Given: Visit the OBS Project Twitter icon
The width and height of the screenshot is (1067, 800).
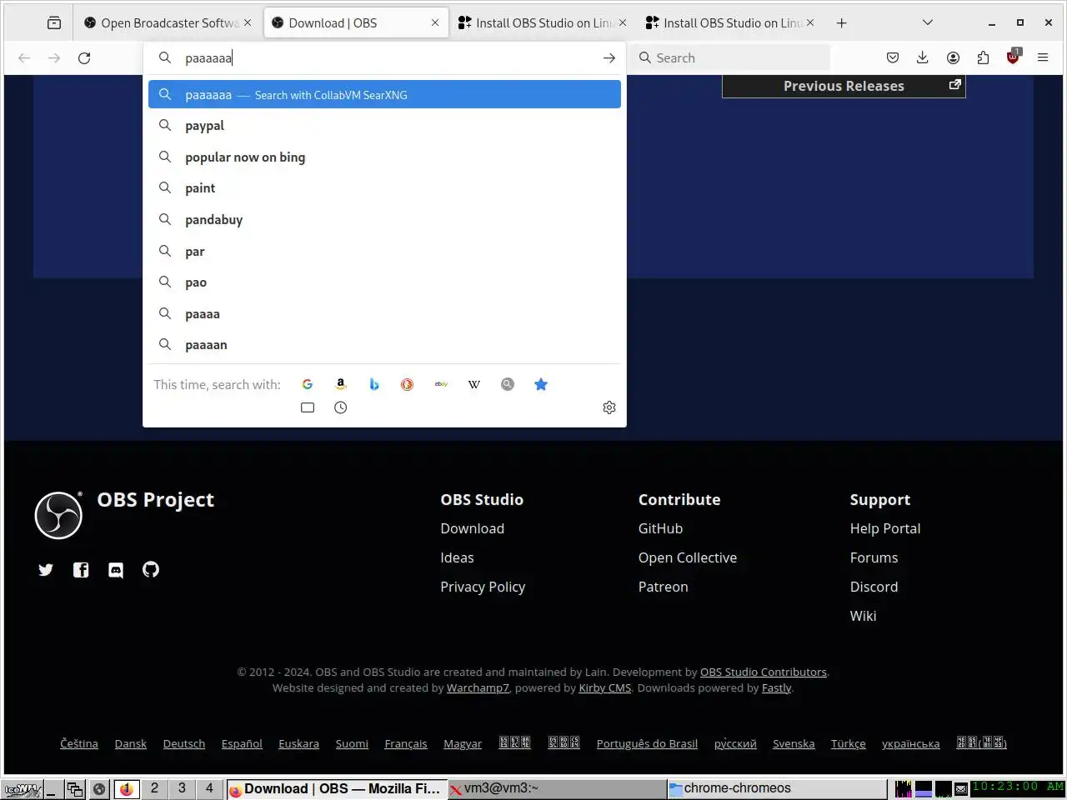Looking at the screenshot, I should [46, 570].
